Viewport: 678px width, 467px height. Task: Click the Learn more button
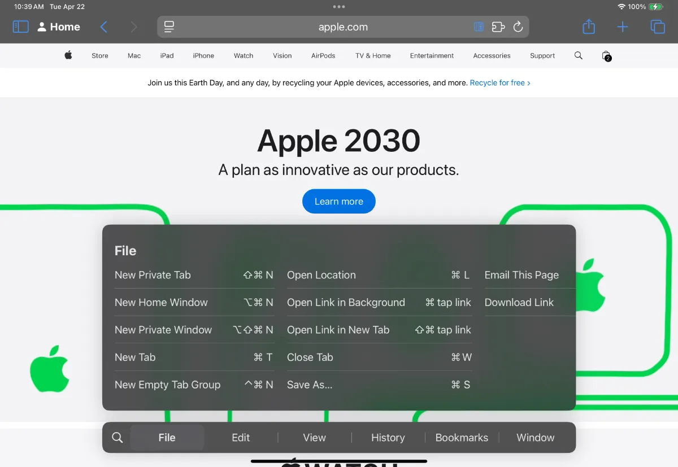(339, 201)
